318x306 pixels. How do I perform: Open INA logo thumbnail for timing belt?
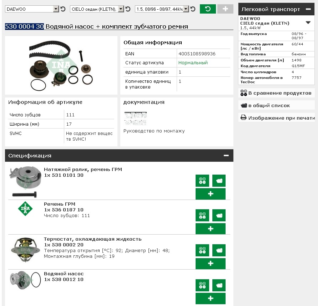point(25,209)
